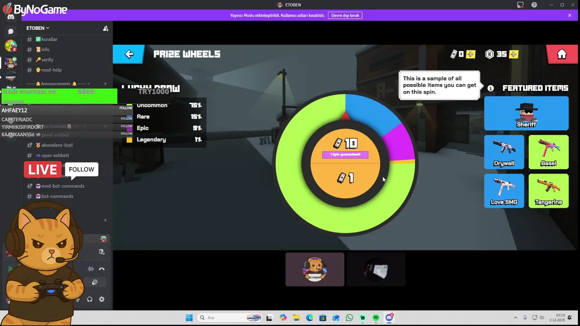580x326 pixels.
Task: Click the info icon beside Featured Items
Action: click(x=490, y=88)
